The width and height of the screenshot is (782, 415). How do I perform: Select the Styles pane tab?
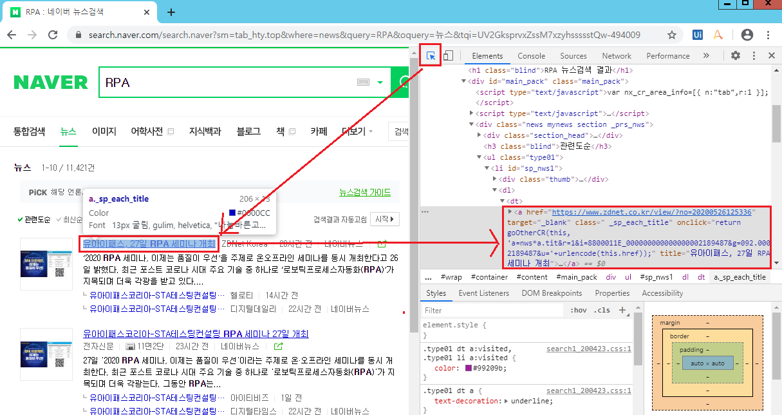click(x=436, y=293)
